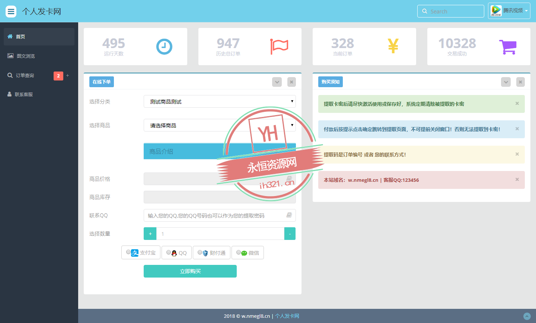
Task: Click the yellow yen currency icon
Action: [x=393, y=47]
